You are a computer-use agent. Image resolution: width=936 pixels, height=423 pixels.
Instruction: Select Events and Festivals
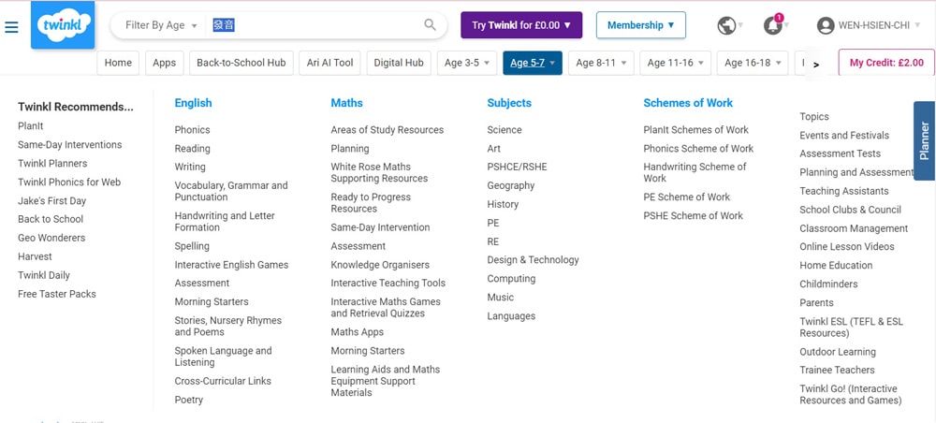pyautogui.click(x=844, y=135)
